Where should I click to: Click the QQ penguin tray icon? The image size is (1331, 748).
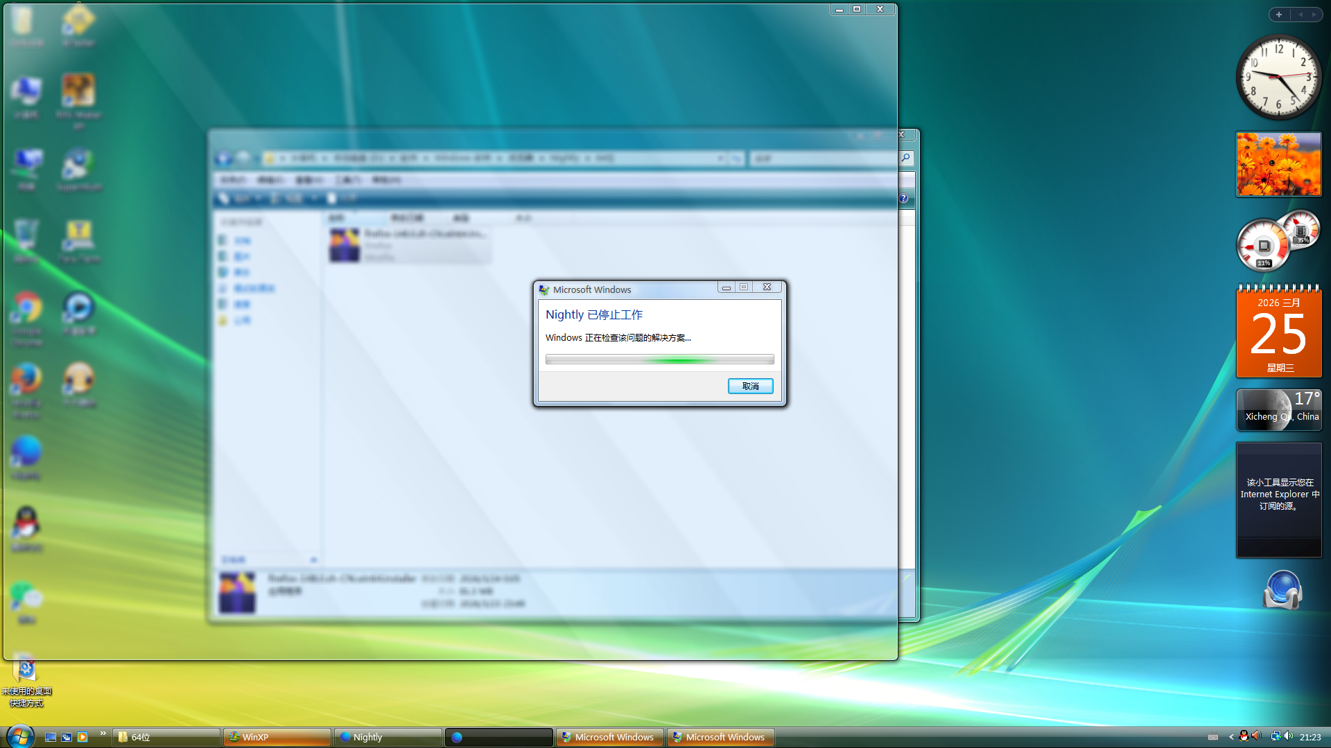[x=1244, y=736]
